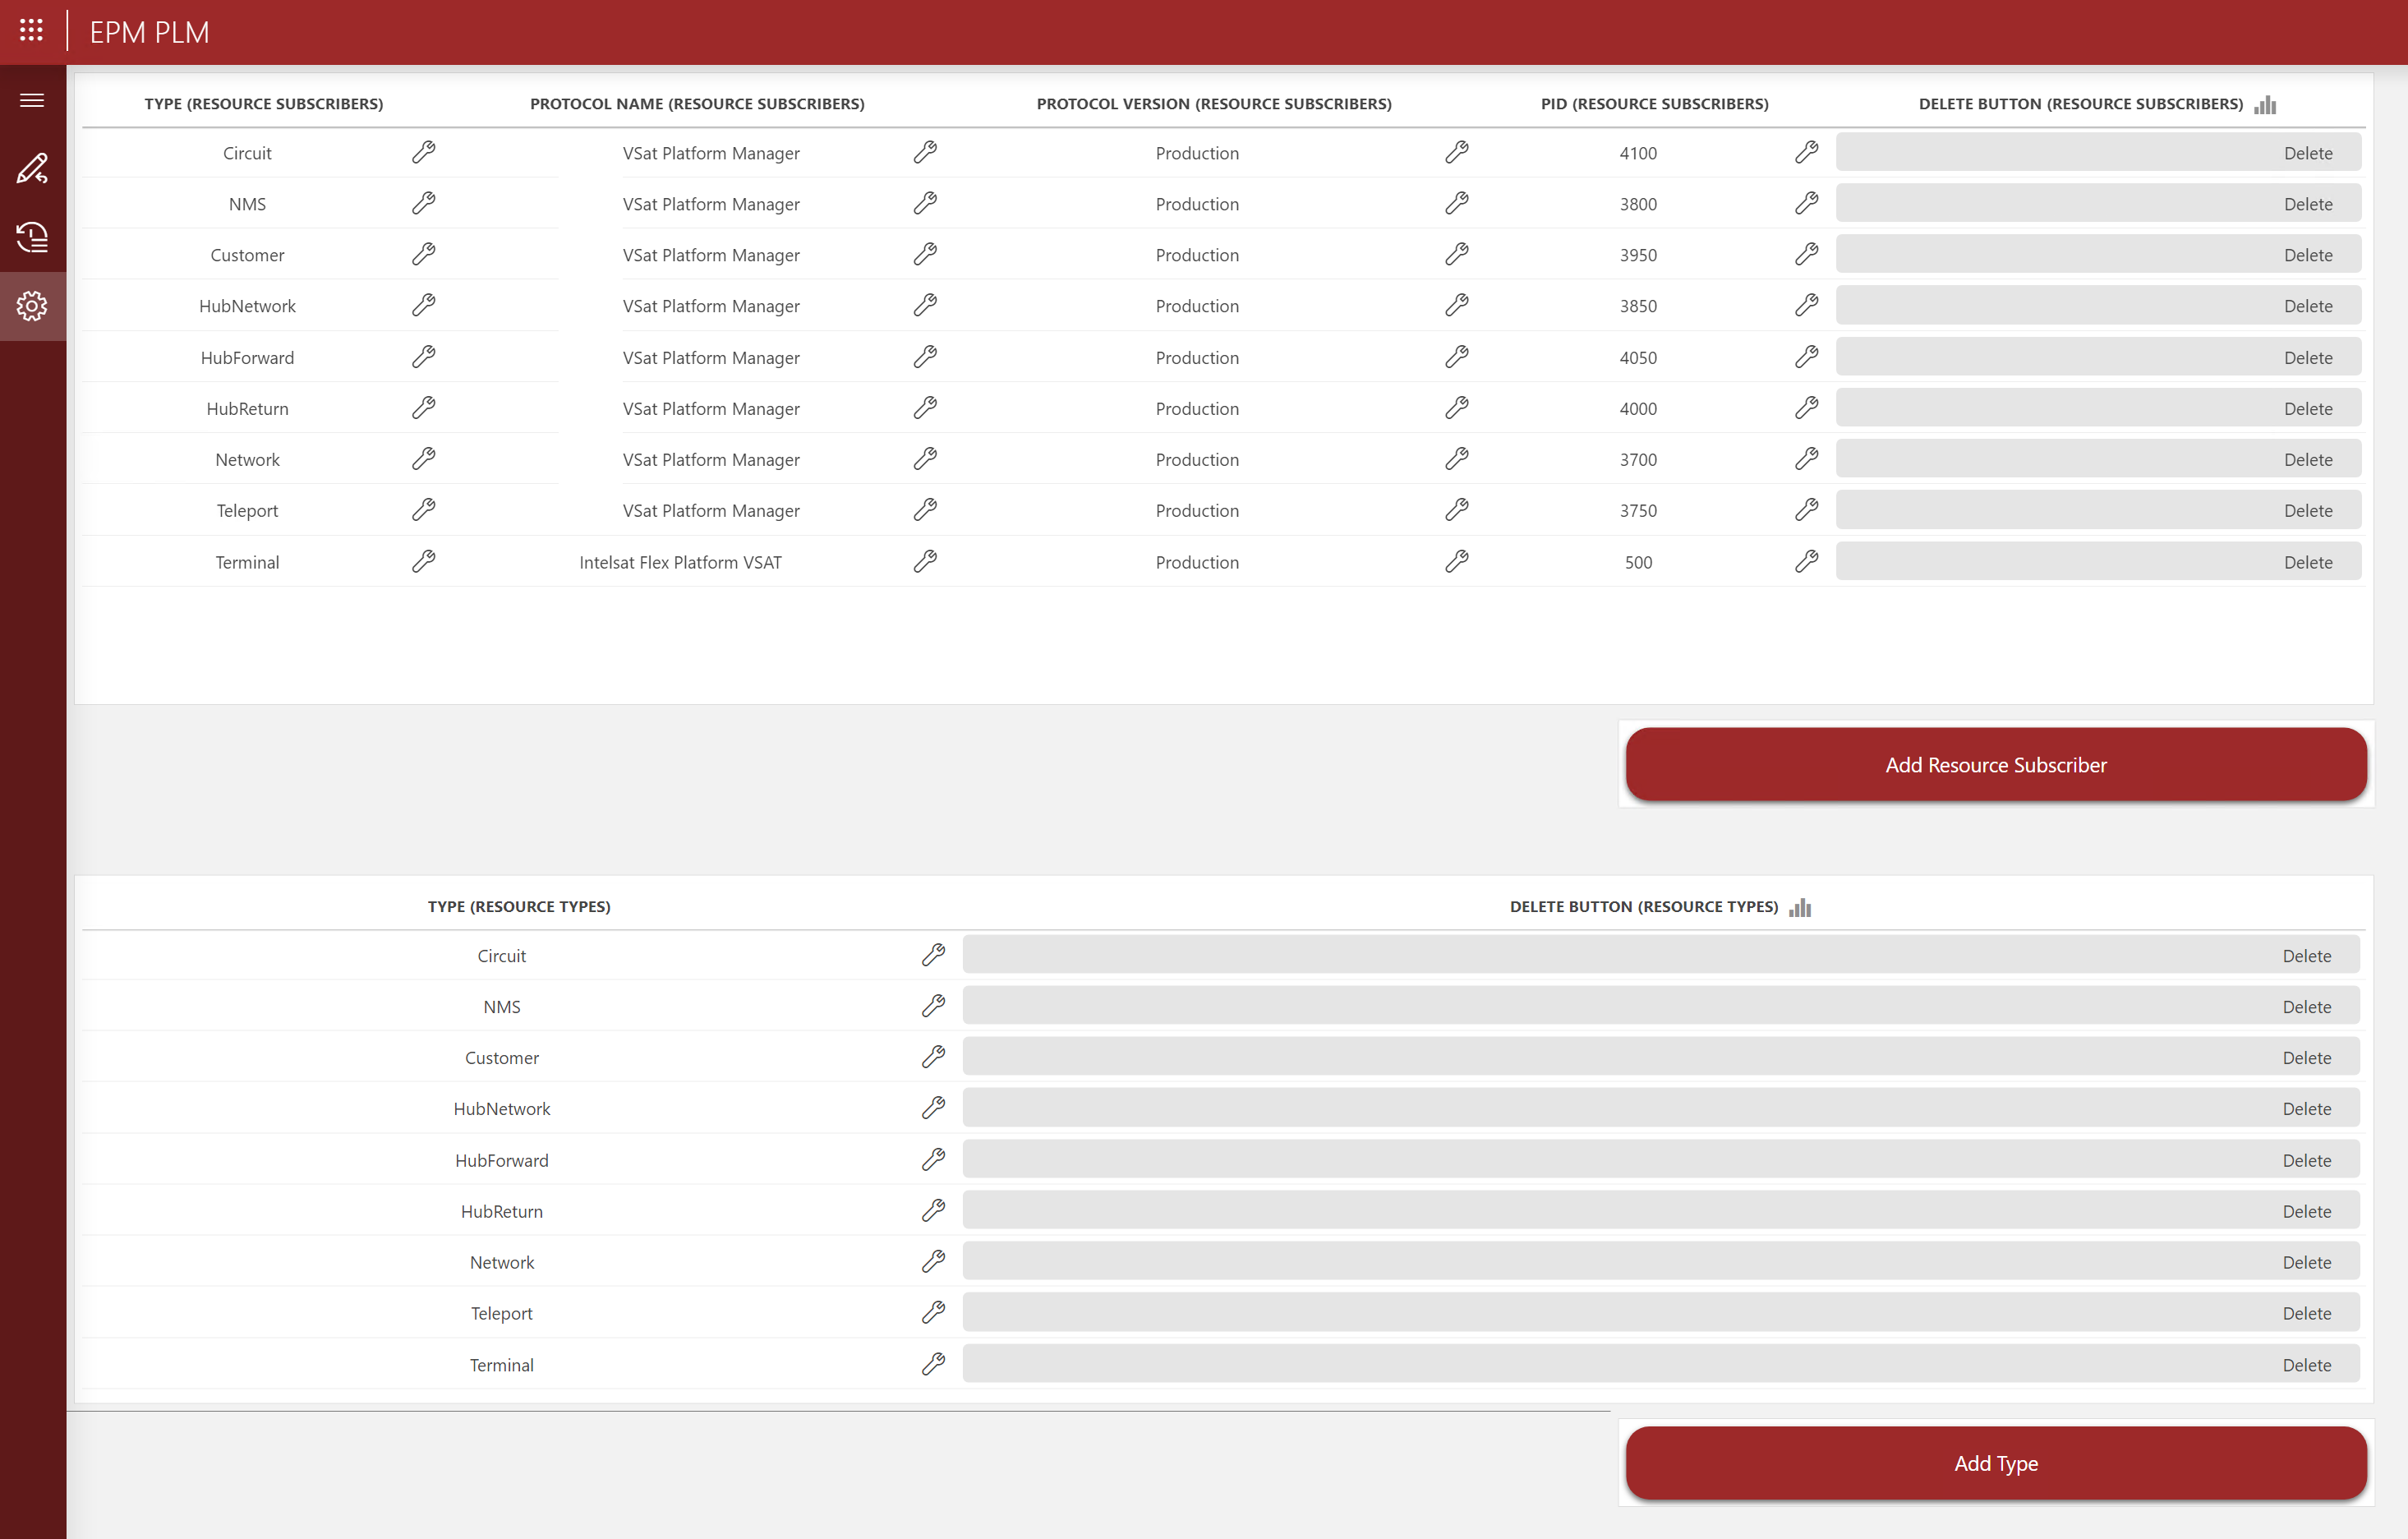This screenshot has width=2408, height=1539.
Task: Edit protocol name wrench in HubForward subscriber row
Action: click(925, 357)
